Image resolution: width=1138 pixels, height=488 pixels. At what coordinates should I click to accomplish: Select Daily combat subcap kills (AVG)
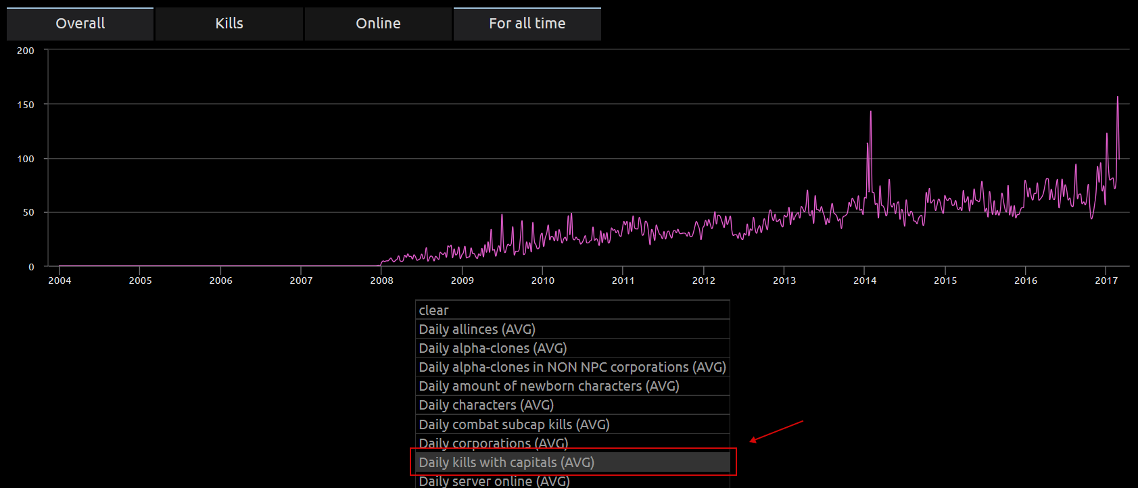(x=573, y=424)
